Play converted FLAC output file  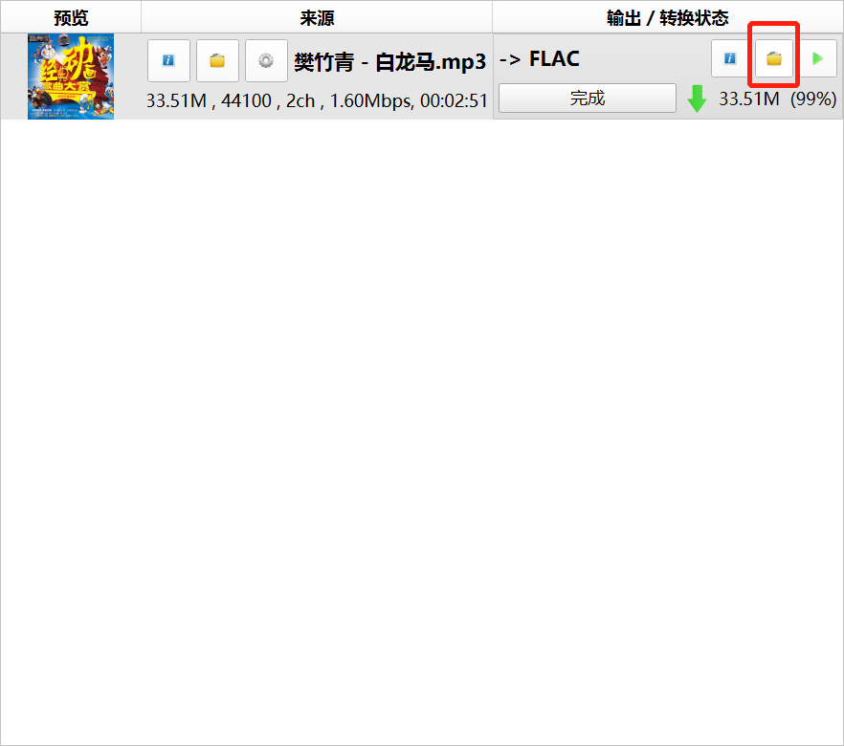click(817, 58)
